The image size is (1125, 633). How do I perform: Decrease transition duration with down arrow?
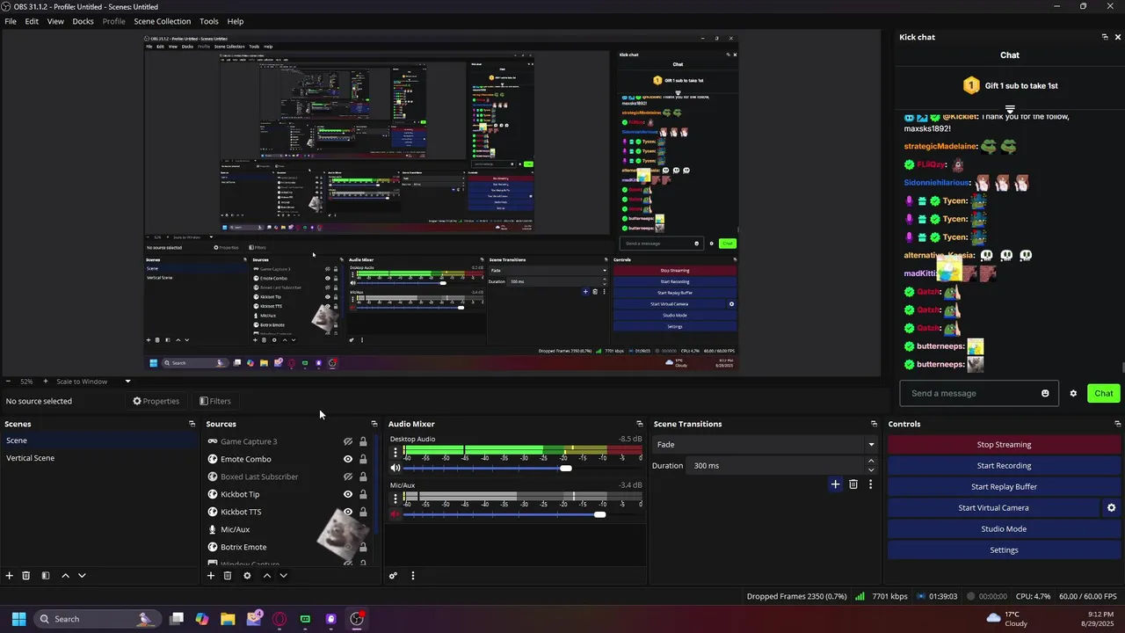[871, 469]
